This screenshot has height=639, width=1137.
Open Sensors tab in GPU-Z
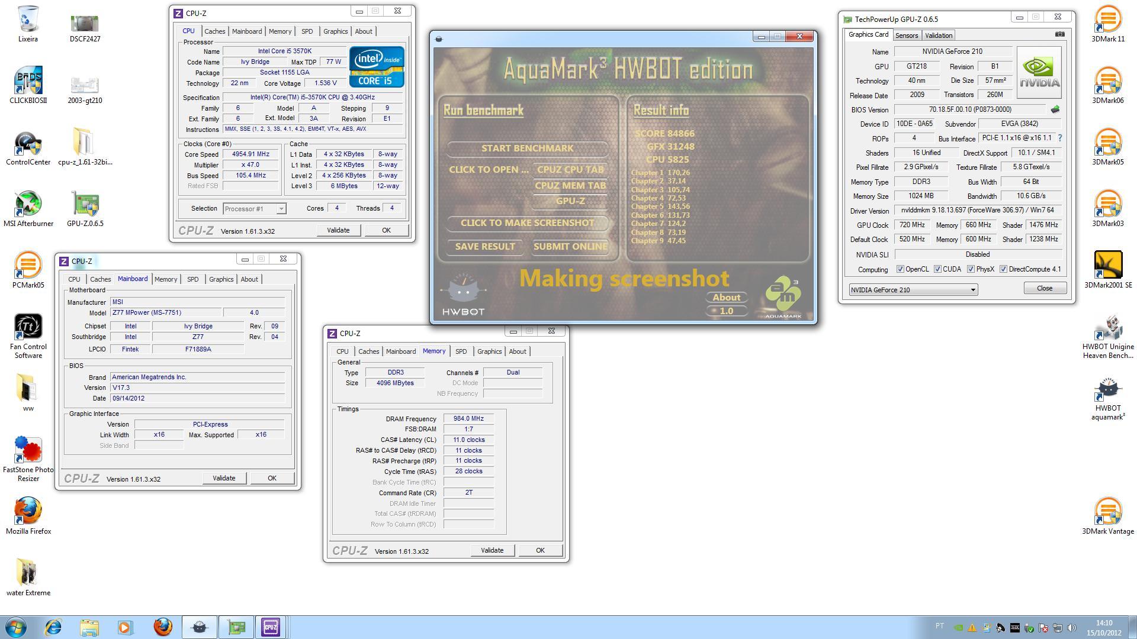906,35
